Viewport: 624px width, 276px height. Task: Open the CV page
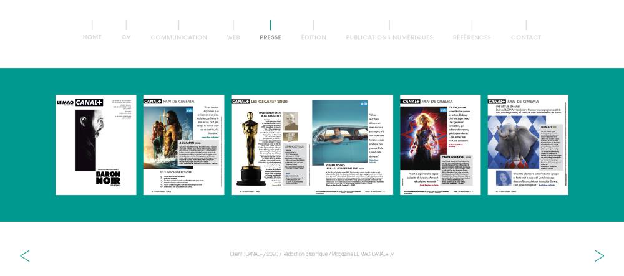(126, 37)
